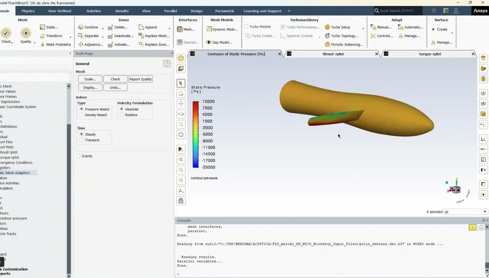
Task: Enable the Turbo Models checkbox
Action: (246, 26)
